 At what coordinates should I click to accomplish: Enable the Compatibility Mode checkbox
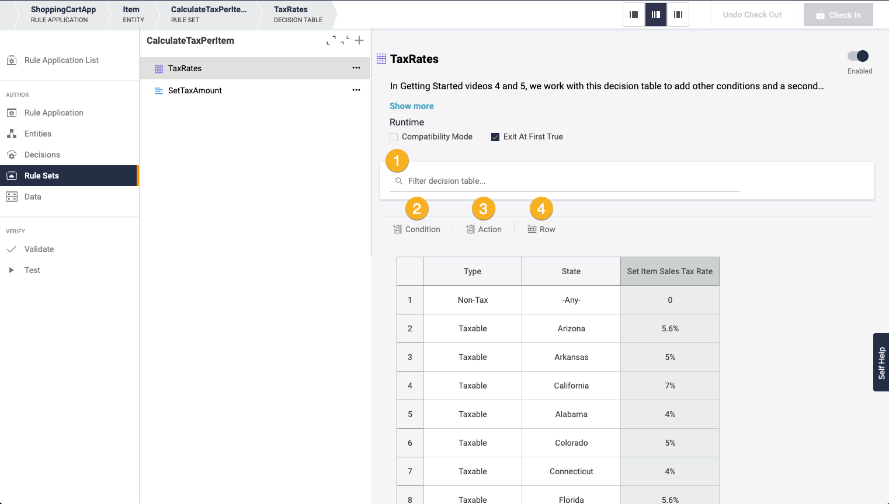(x=394, y=137)
